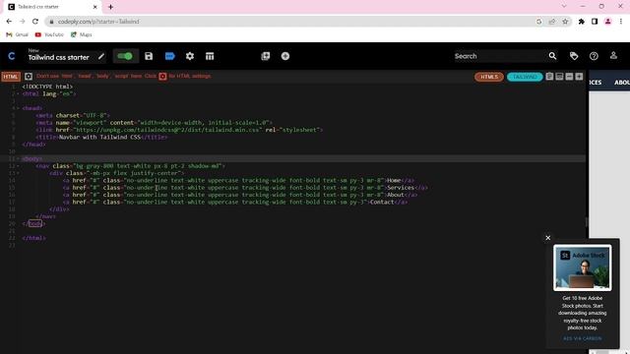Click the 'Home' link text on line 14
Viewport: 630px width, 354px height.
394,181
